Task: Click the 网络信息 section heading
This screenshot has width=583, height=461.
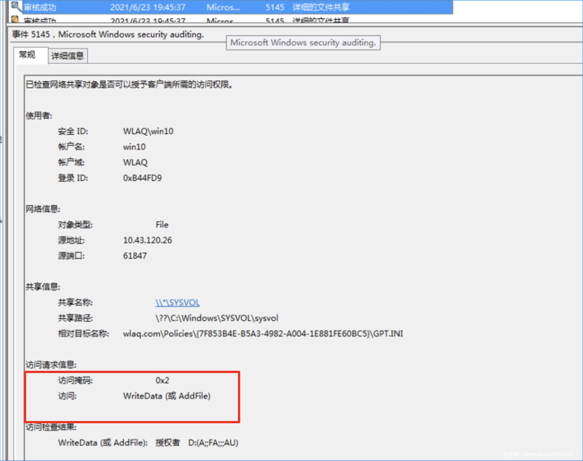Action: (43, 209)
